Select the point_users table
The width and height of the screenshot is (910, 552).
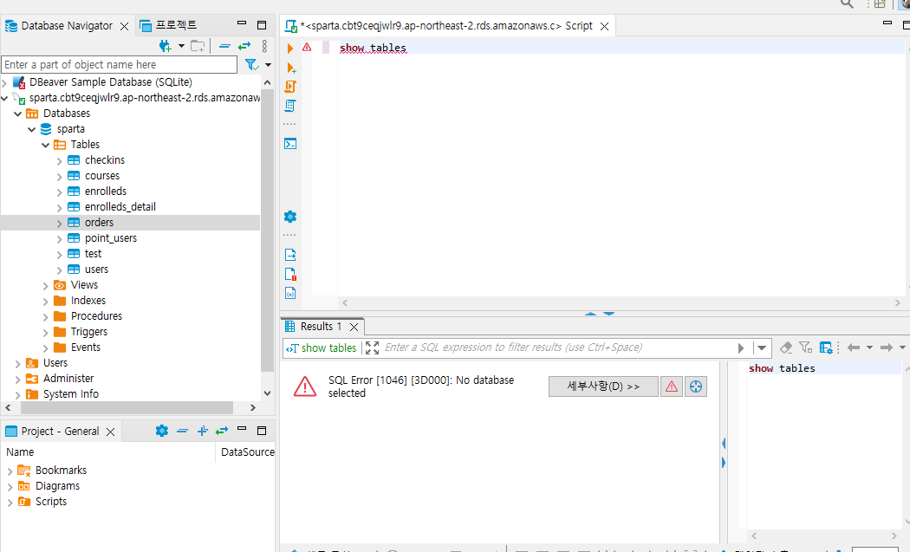(111, 238)
